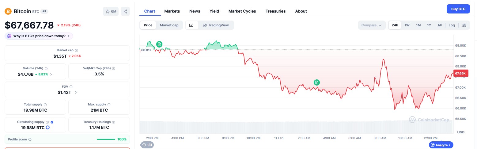Open the 131 history counter badge
Image resolution: width=477 pixels, height=149 pixels.
[147, 145]
